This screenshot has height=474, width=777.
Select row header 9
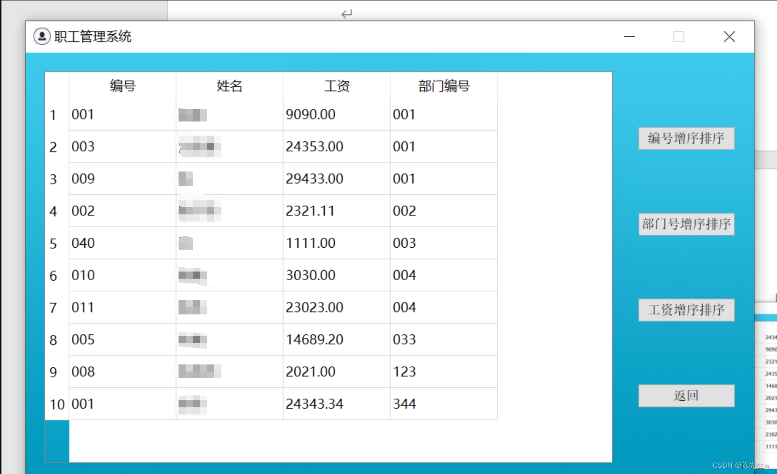[x=57, y=372]
